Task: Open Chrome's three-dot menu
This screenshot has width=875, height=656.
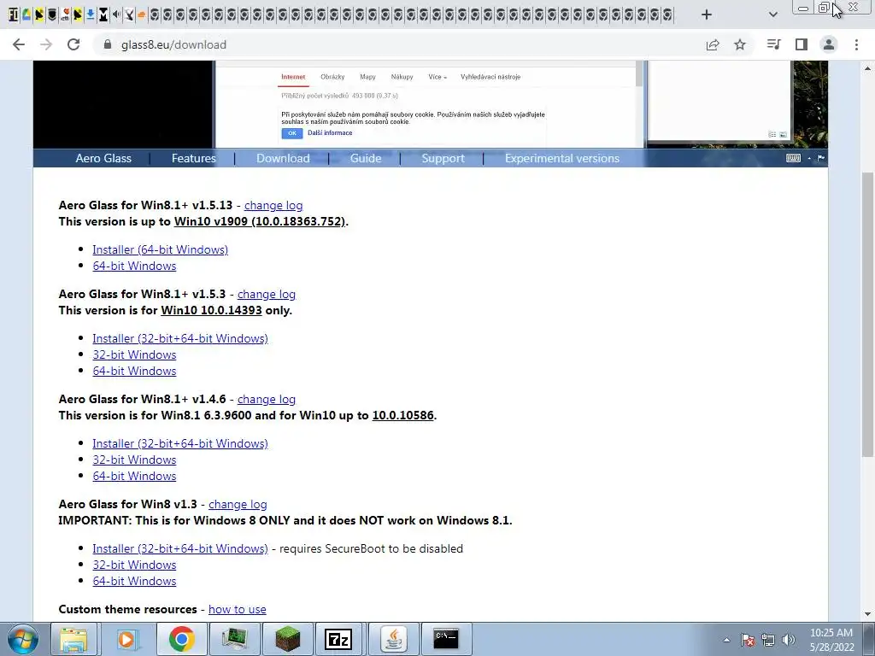Action: 856,44
